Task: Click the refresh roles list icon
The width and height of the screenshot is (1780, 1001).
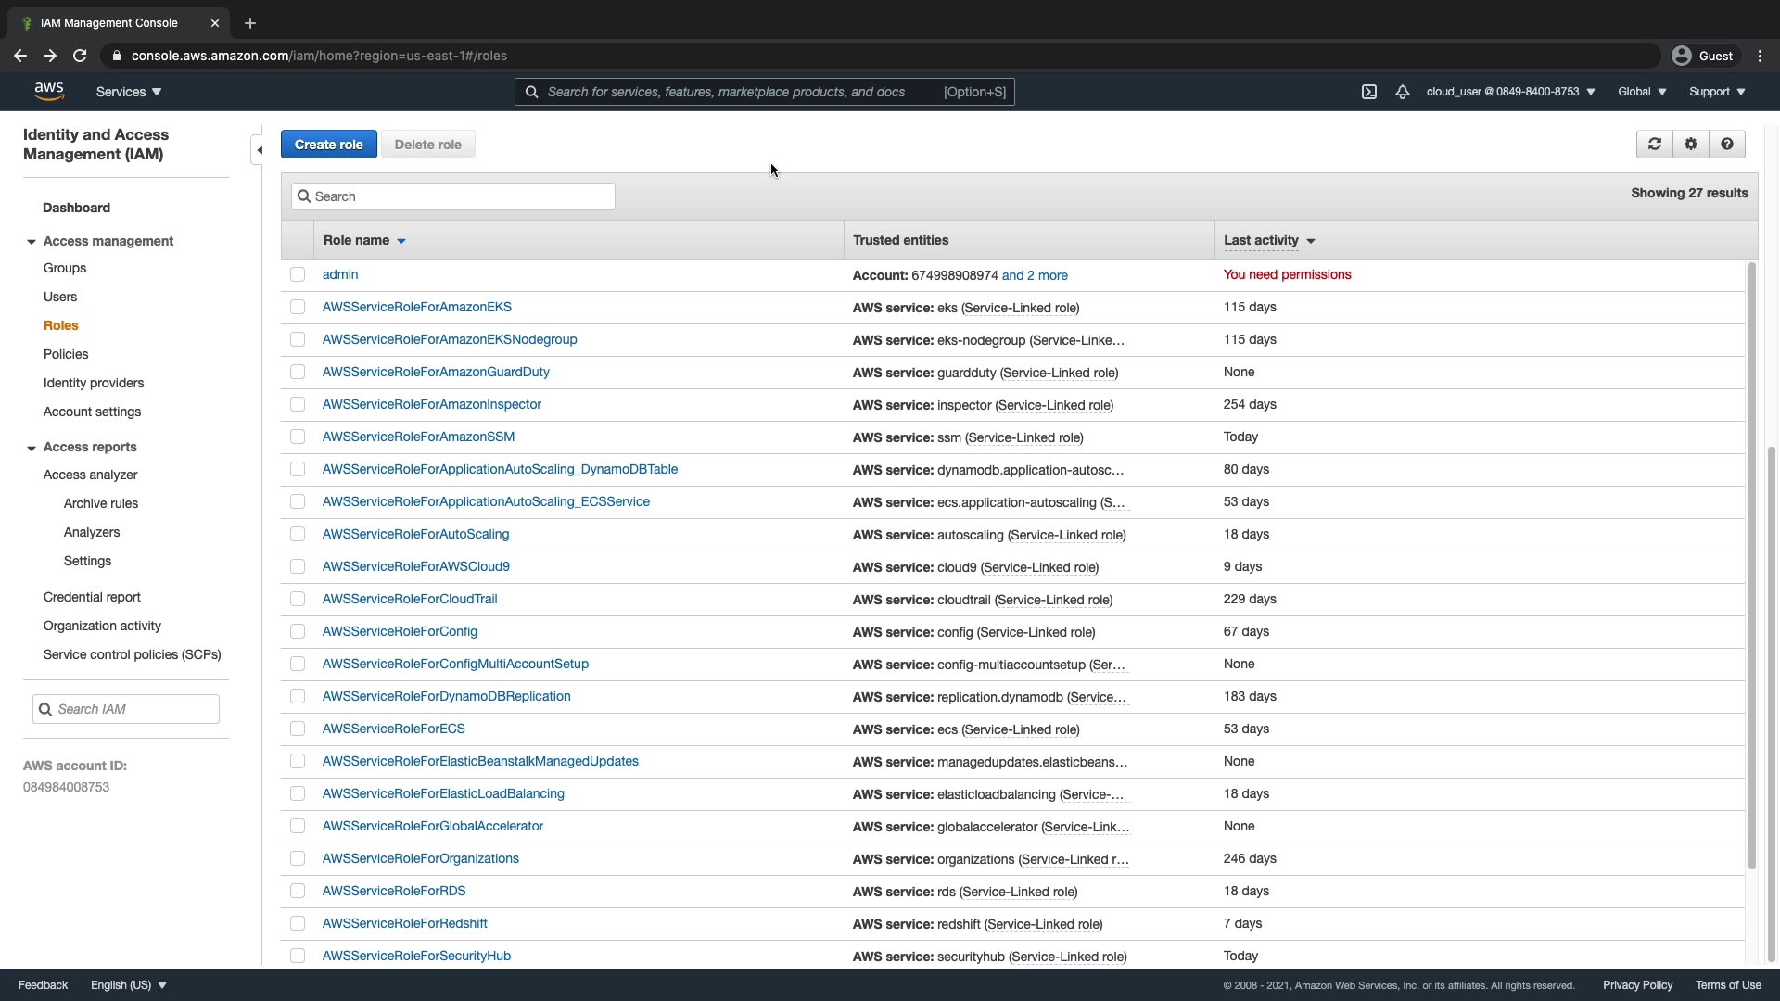Action: pos(1655,145)
